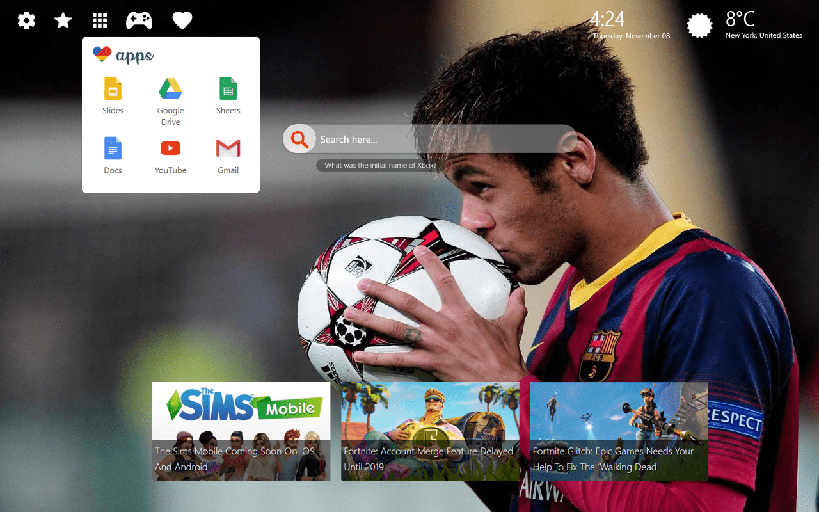
Task: Click the 'apps' panel title
Action: [134, 56]
